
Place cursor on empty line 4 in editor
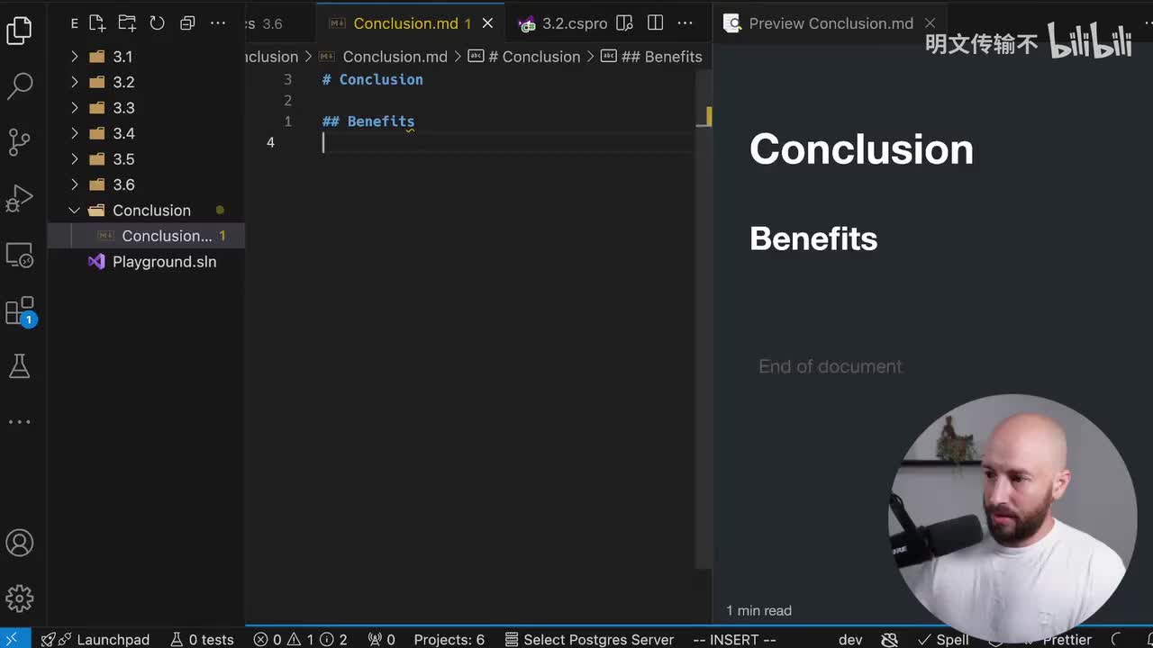pyautogui.click(x=509, y=142)
